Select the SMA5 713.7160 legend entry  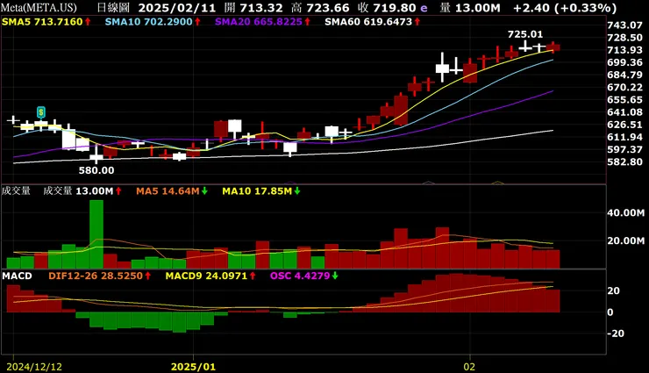(x=46, y=22)
